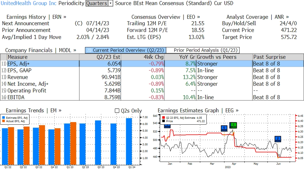Viewport: 304px width, 170px height.
Task: Click the Q2/23 Est column header
Action: pos(100,57)
